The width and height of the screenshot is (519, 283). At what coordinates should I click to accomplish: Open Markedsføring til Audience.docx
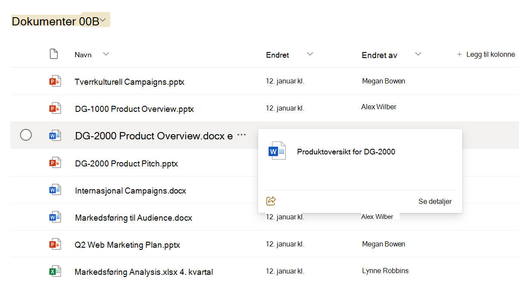coord(134,218)
